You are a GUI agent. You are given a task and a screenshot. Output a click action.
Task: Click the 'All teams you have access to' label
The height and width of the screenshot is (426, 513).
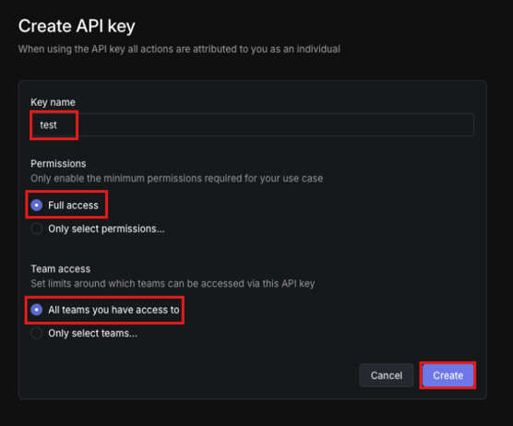pos(113,310)
